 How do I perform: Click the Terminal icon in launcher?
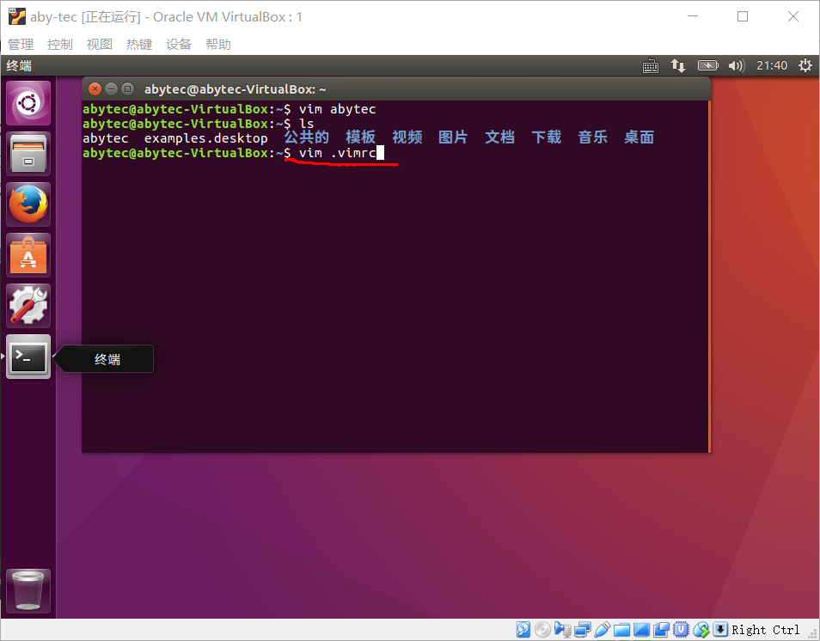[28, 357]
